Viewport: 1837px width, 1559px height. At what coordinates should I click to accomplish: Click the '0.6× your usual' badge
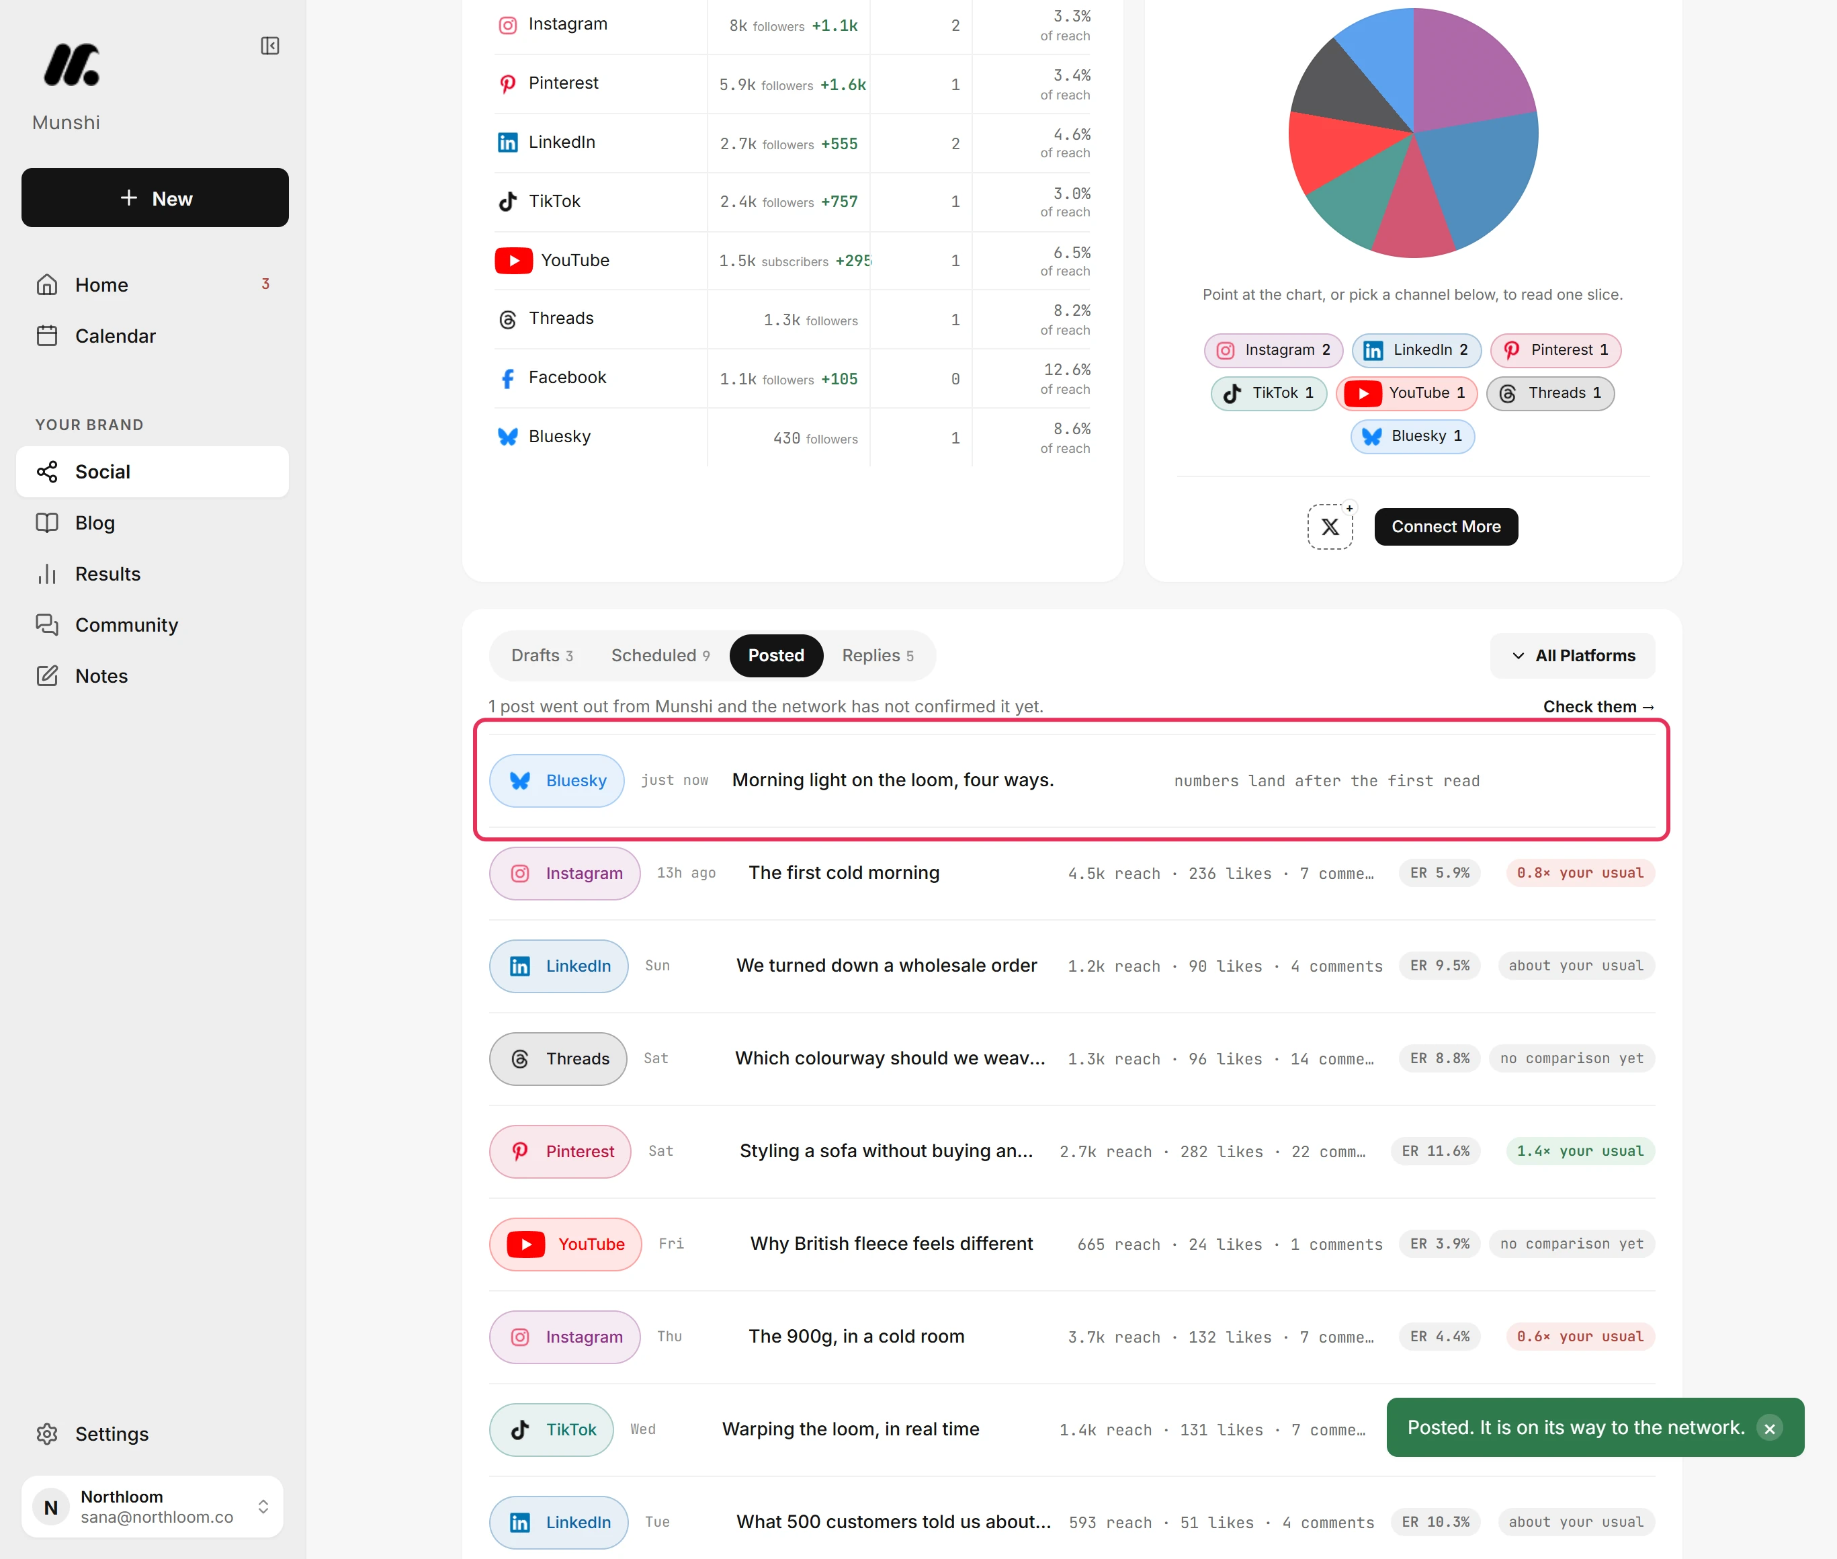[1580, 1337]
